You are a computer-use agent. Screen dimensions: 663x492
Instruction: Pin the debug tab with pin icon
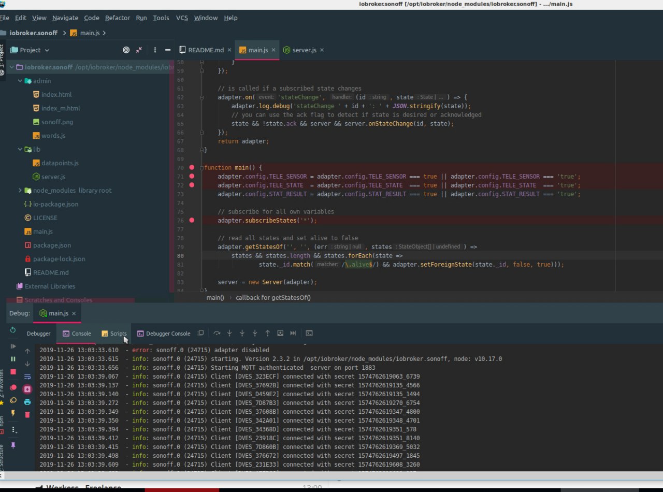coord(13,445)
